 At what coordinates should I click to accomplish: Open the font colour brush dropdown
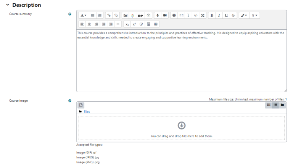(244, 15)
